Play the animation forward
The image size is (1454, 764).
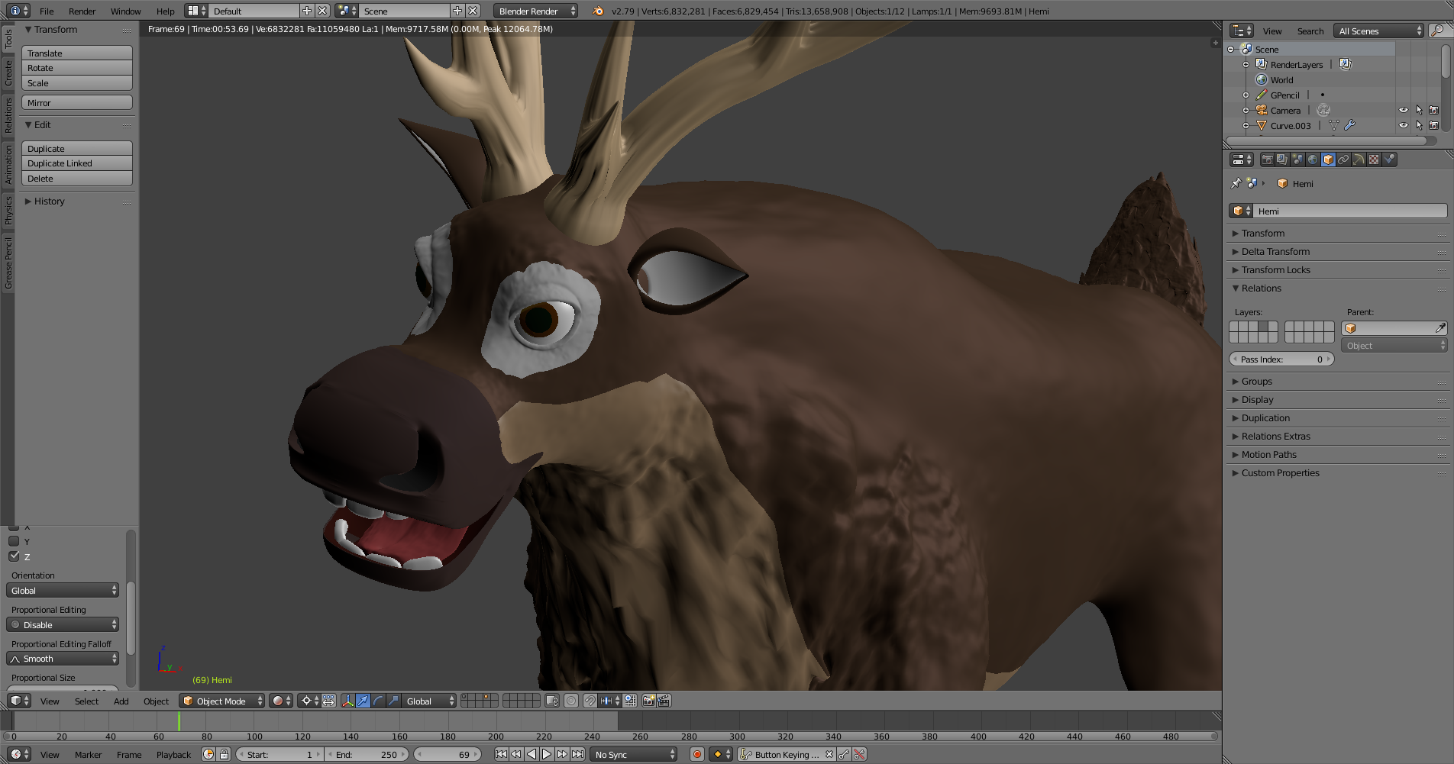pos(547,754)
